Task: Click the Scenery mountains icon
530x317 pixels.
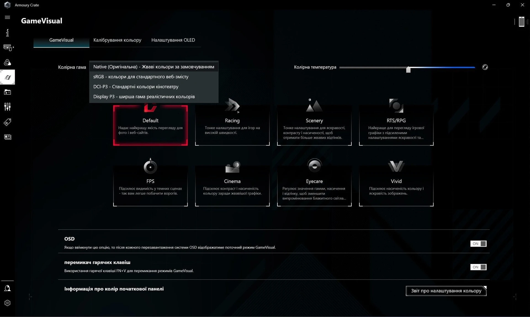Action: [314, 105]
